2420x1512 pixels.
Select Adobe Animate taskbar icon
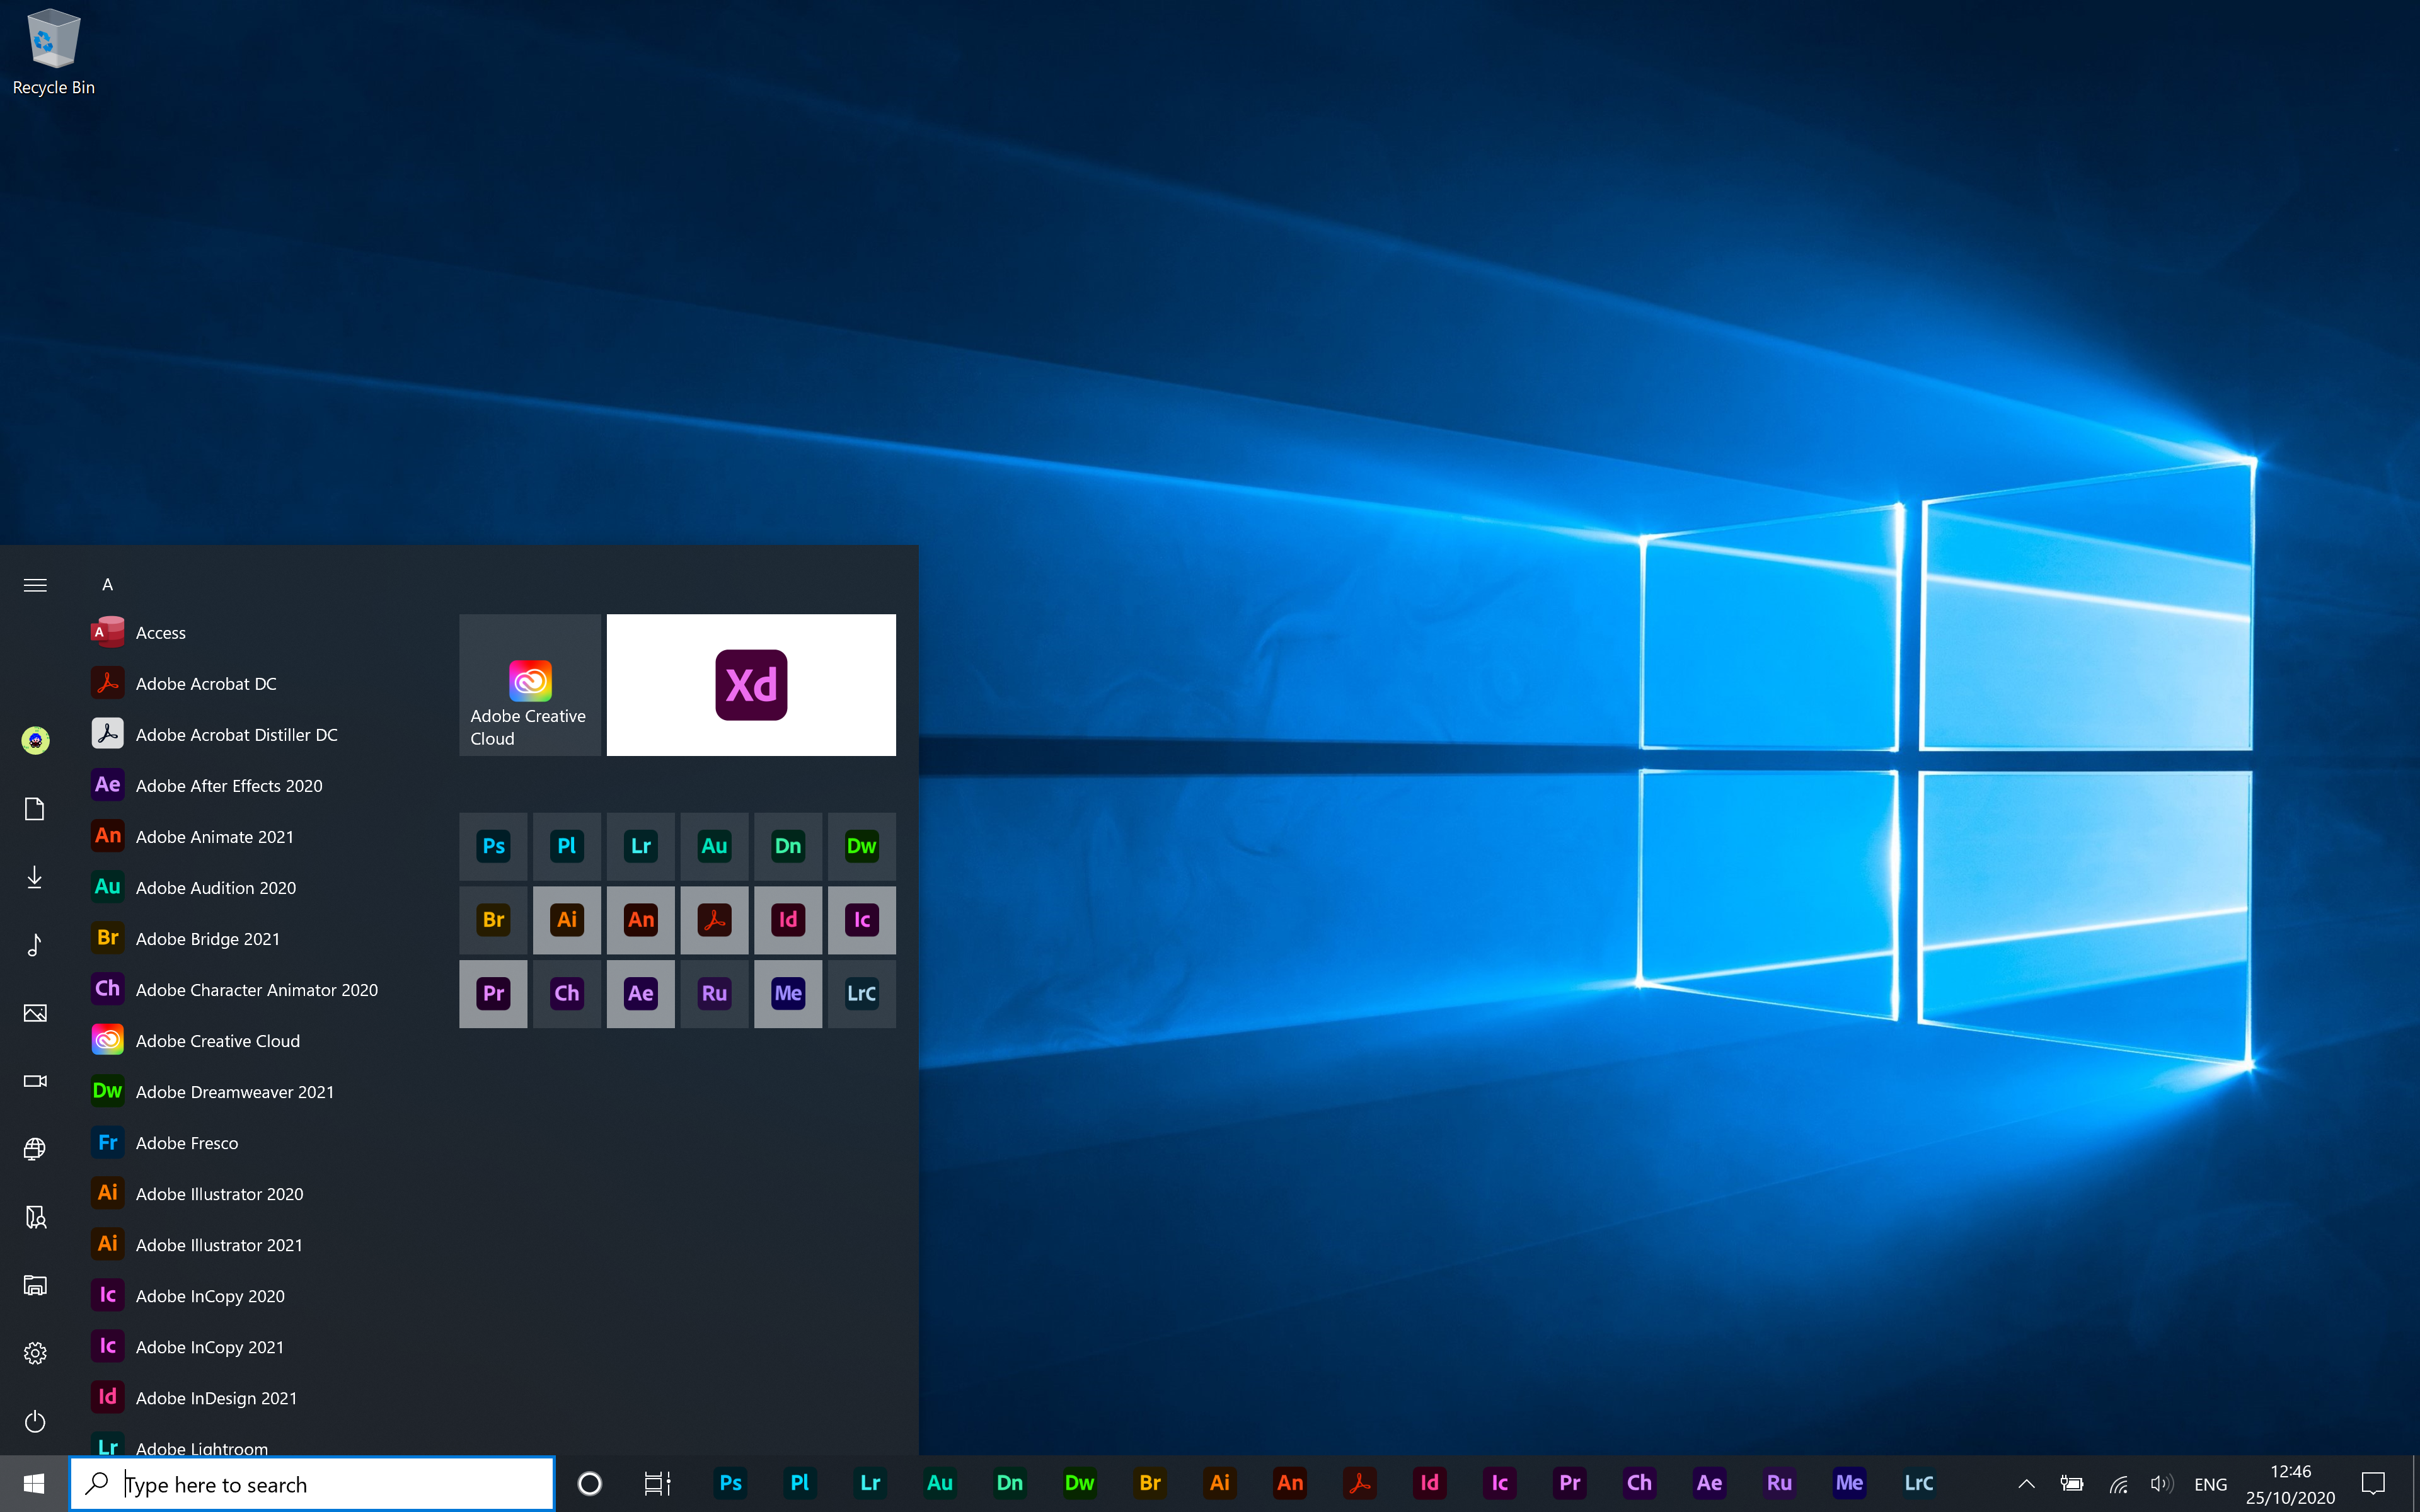tap(1289, 1482)
